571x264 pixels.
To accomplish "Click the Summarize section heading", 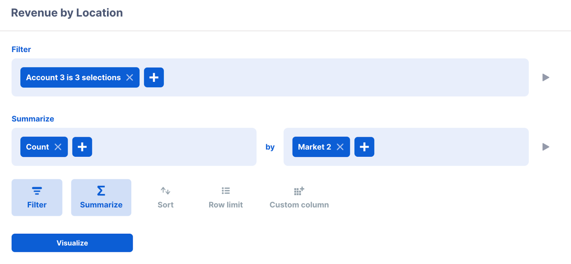I will coord(33,119).
